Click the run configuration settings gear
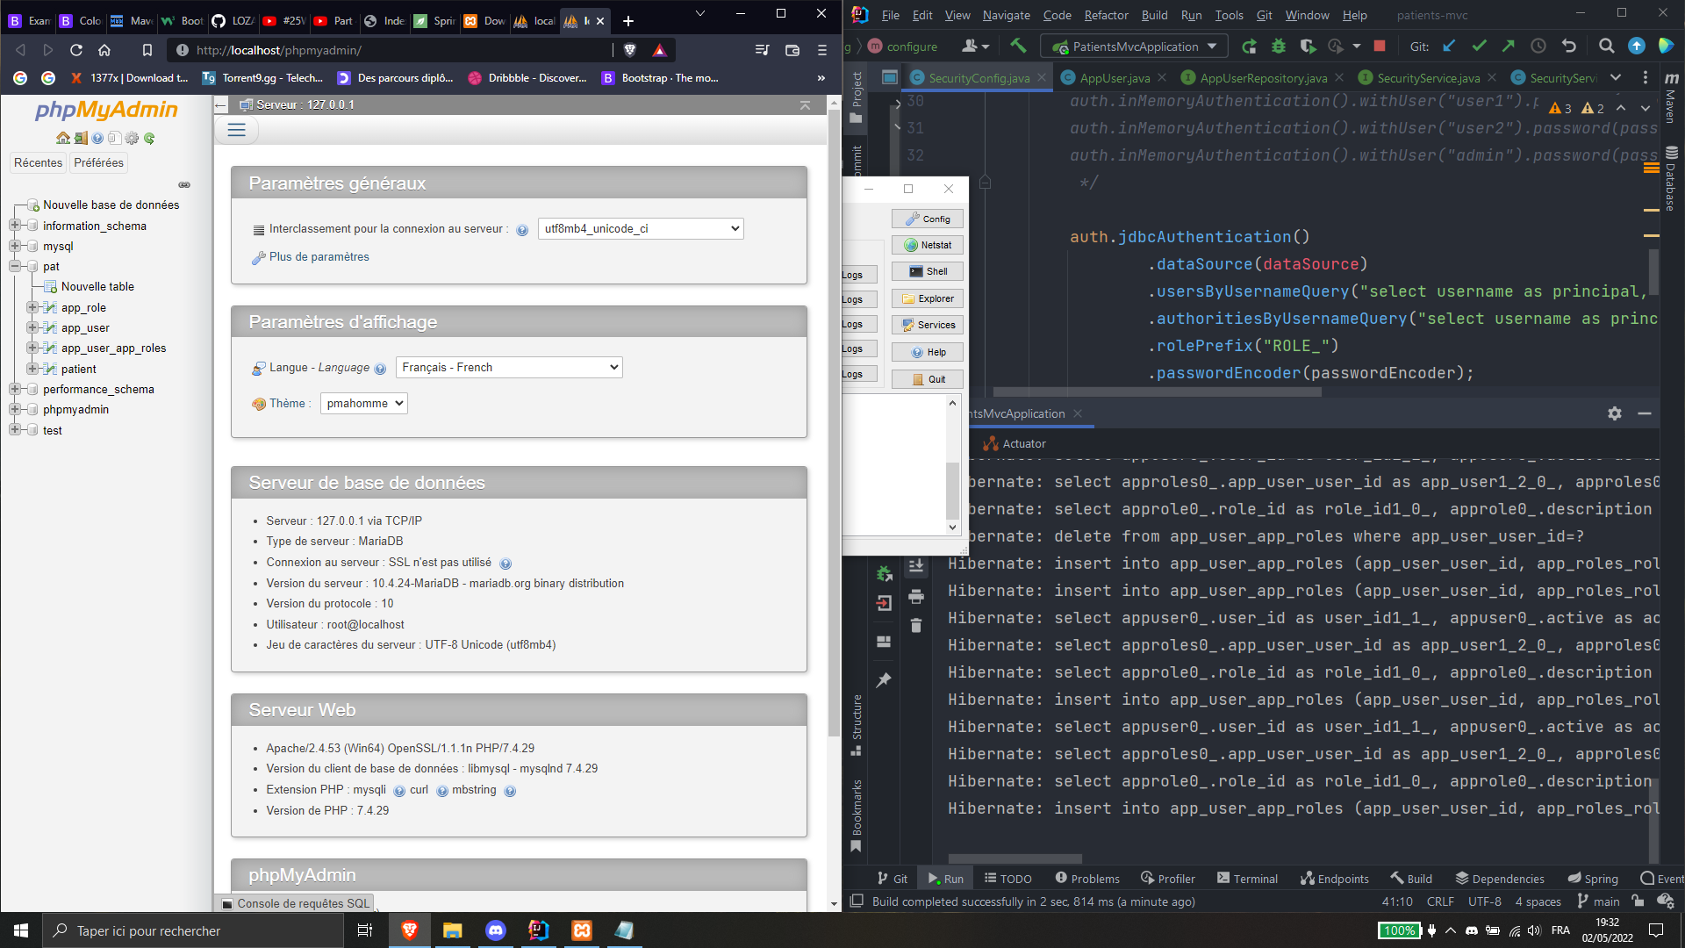The width and height of the screenshot is (1685, 948). coord(1615,413)
